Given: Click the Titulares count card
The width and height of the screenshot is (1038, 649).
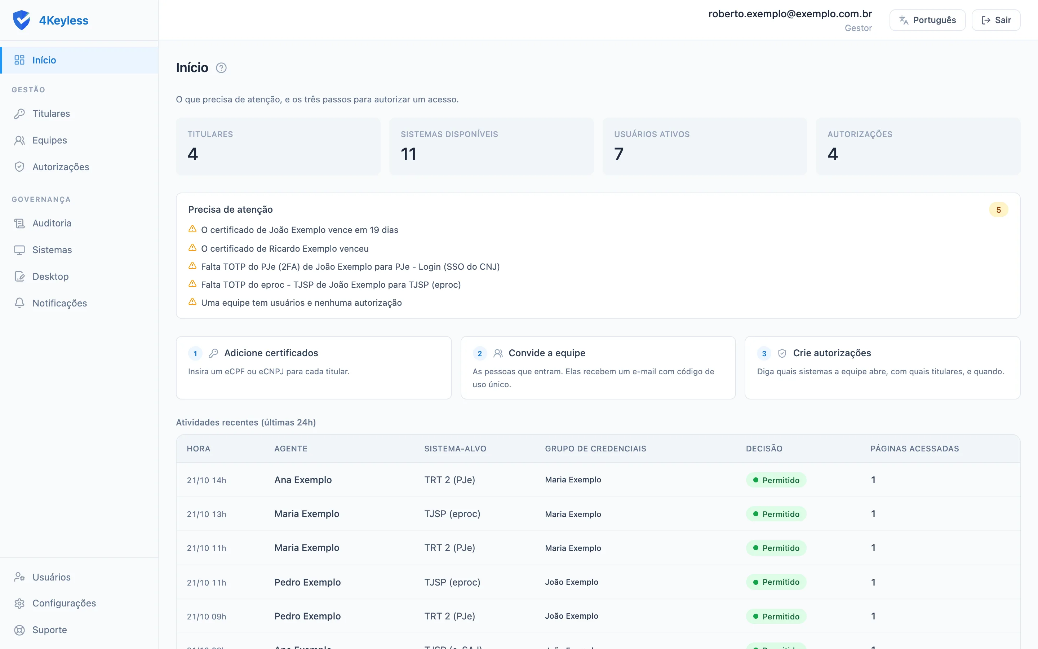Looking at the screenshot, I should click(278, 146).
